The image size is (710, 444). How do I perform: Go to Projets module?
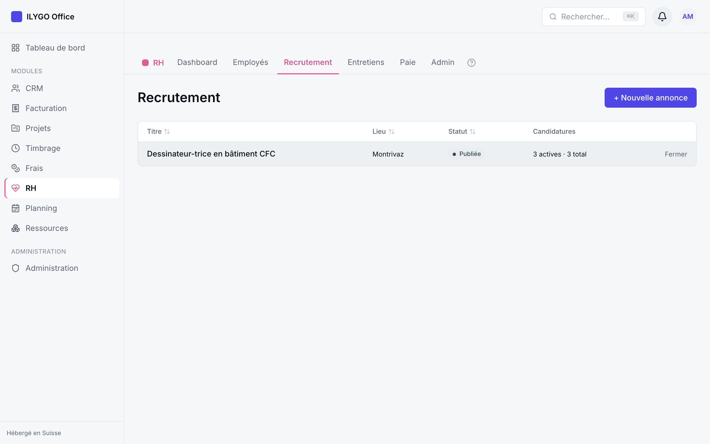pos(62,128)
